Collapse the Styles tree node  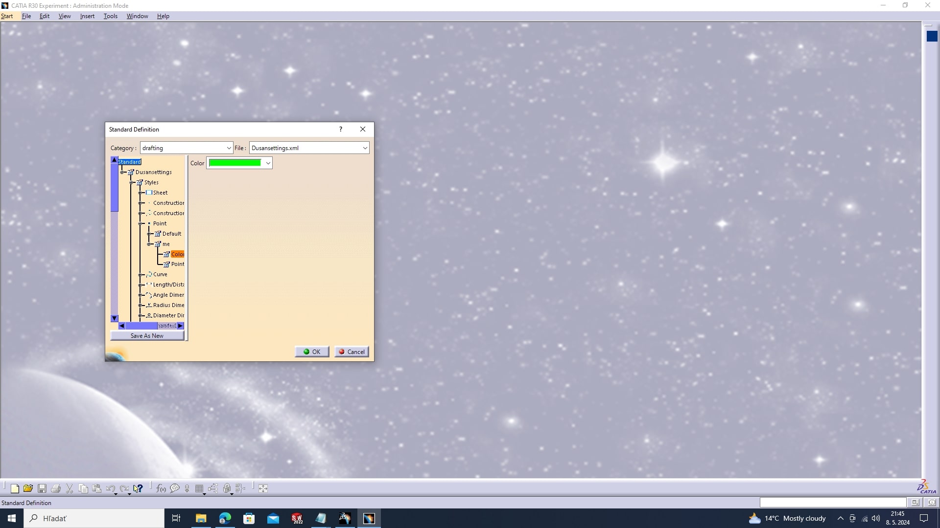coord(131,182)
